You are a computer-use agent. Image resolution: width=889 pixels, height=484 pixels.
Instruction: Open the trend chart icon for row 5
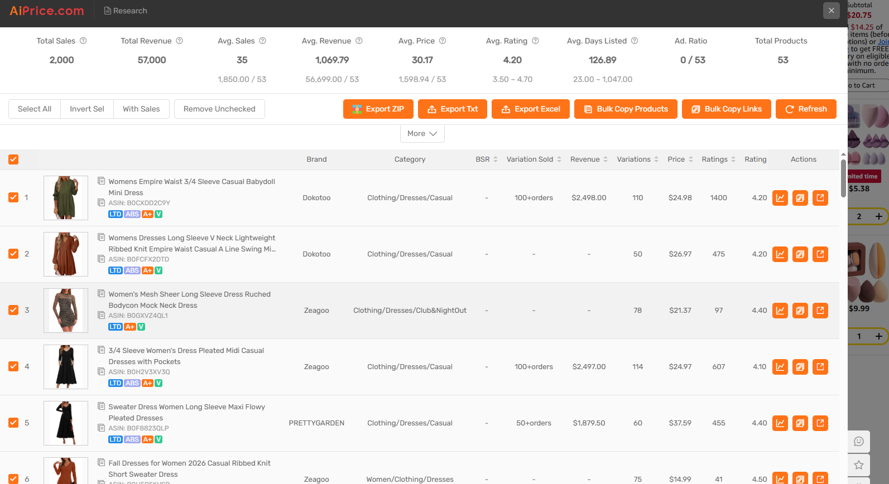point(780,423)
